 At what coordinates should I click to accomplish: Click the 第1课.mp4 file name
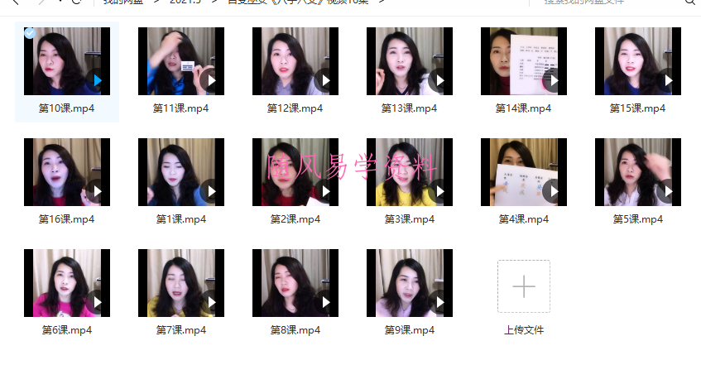pos(180,219)
